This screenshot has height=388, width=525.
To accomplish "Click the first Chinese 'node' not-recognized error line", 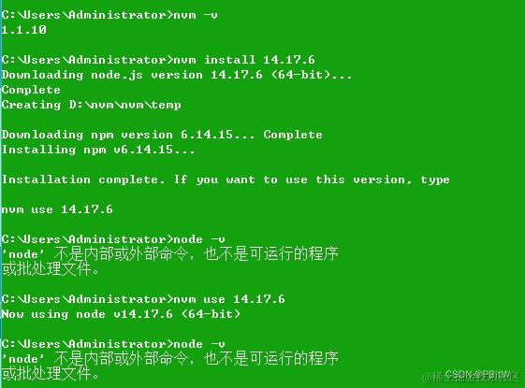I will (170, 254).
